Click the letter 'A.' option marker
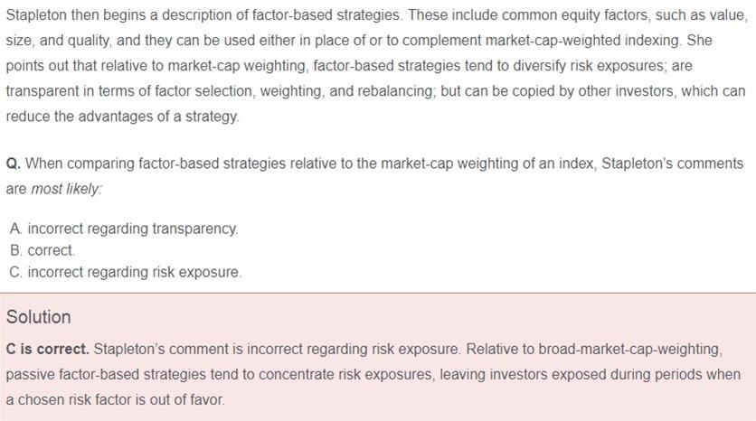Image resolution: width=756 pixels, height=421 pixels. [x=16, y=229]
